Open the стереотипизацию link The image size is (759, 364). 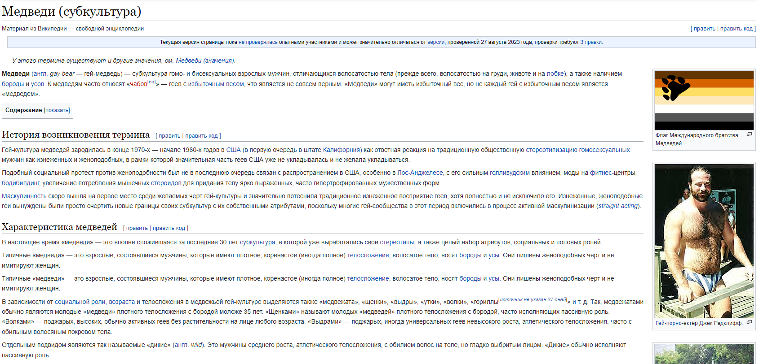[x=551, y=150]
